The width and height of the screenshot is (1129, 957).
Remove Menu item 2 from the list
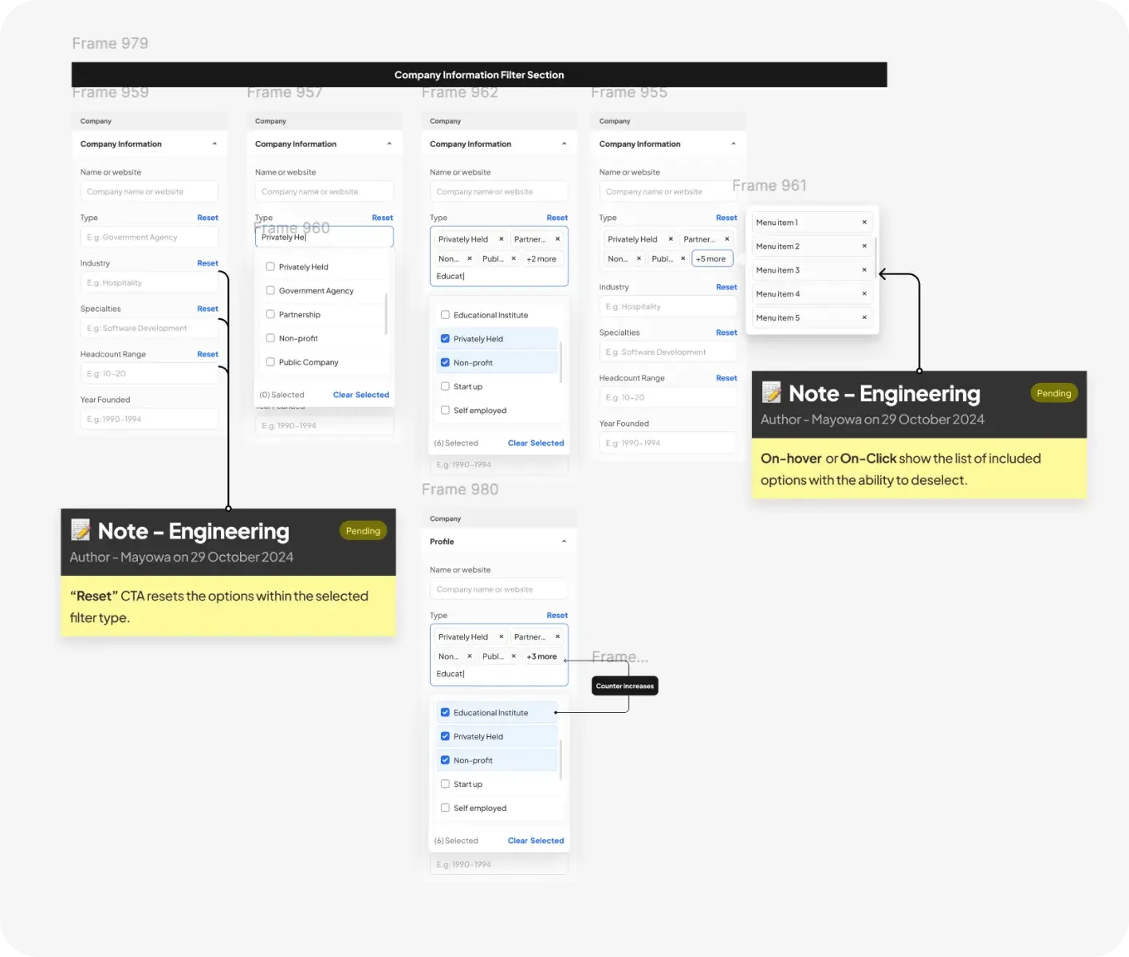864,246
